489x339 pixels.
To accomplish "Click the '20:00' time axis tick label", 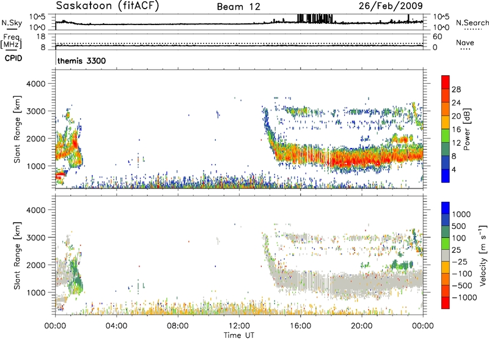I will 361,326.
